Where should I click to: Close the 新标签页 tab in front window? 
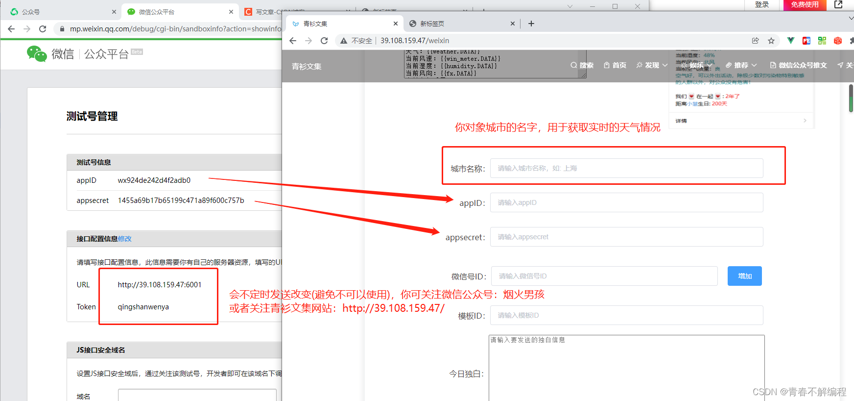(x=513, y=24)
